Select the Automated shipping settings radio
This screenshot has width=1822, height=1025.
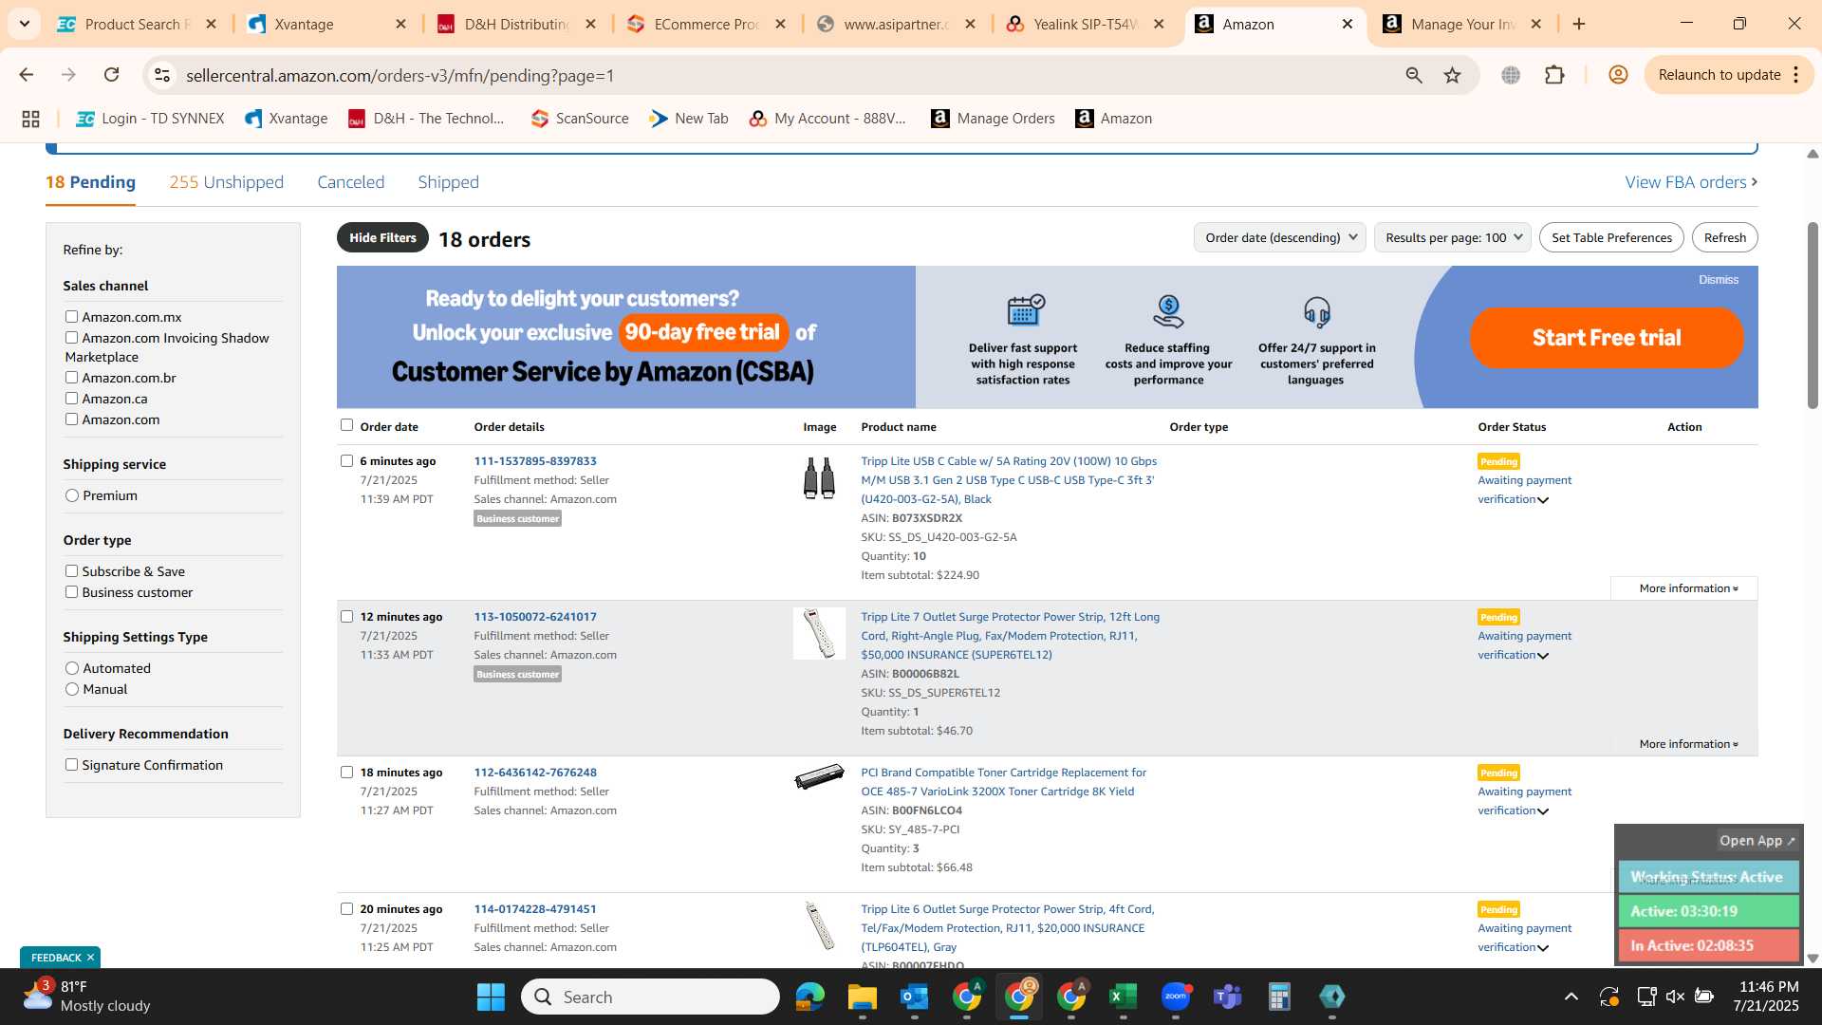[72, 668]
